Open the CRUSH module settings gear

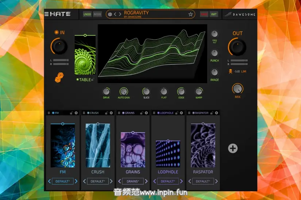[111, 113]
